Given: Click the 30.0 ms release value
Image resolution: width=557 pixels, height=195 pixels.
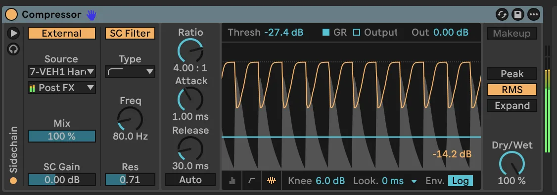Looking at the screenshot, I should [x=190, y=166].
